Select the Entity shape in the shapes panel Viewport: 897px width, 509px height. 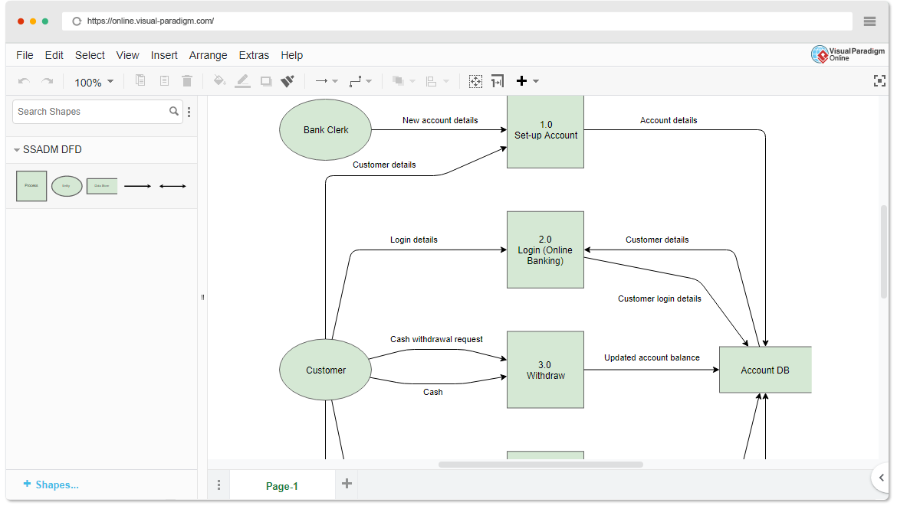(x=67, y=185)
